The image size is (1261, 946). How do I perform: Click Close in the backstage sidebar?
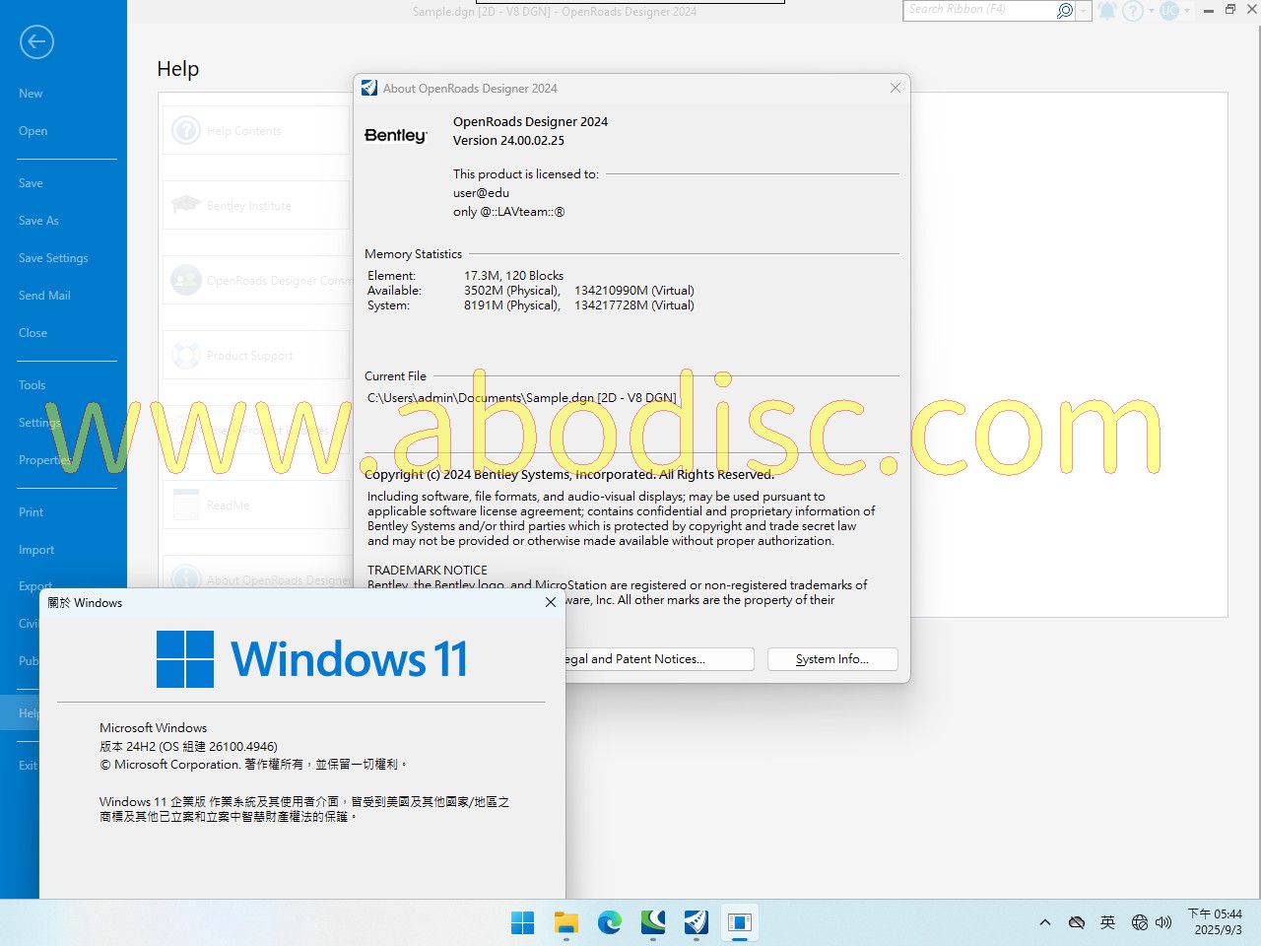click(x=33, y=333)
